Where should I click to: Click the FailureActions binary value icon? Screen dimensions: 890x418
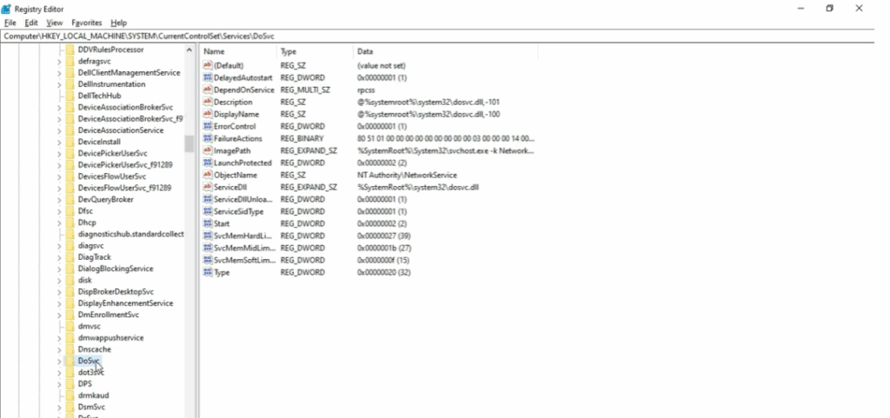pos(207,138)
